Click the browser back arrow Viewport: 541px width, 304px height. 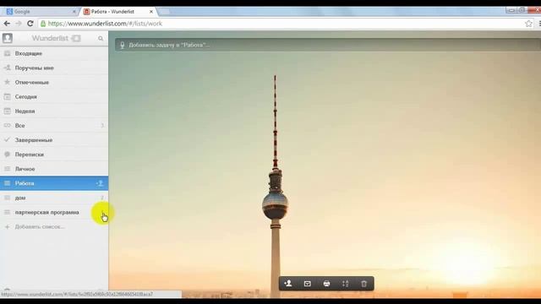(7, 24)
